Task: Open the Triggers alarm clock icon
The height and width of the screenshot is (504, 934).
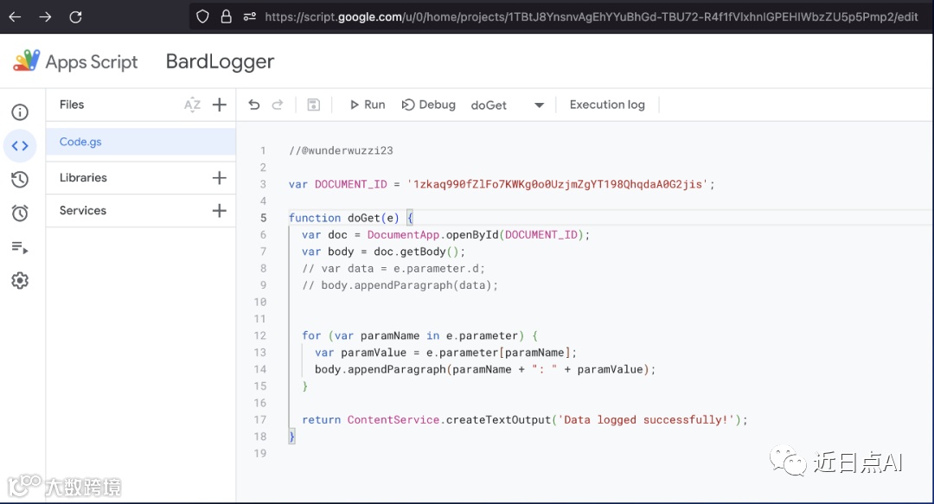Action: tap(20, 213)
